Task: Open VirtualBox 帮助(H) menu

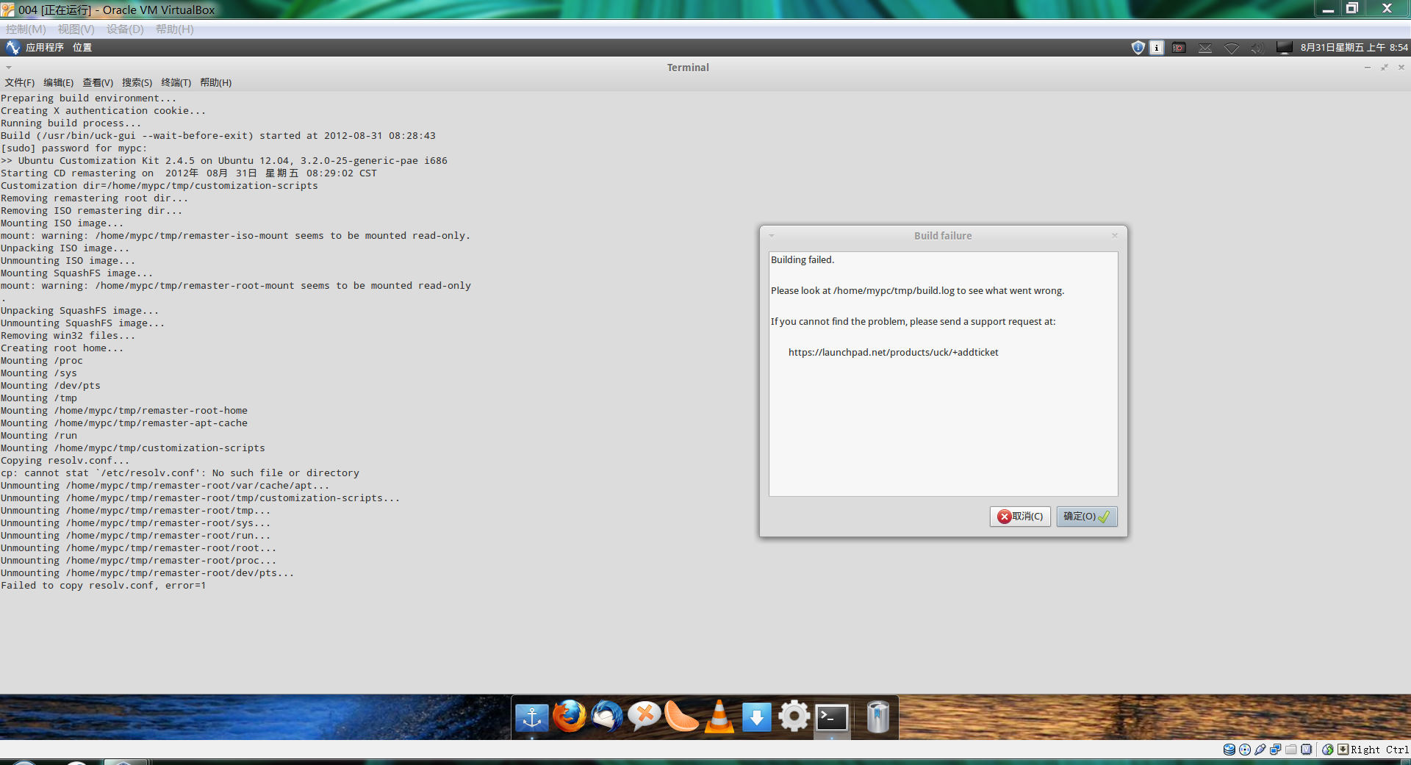Action: tap(175, 29)
